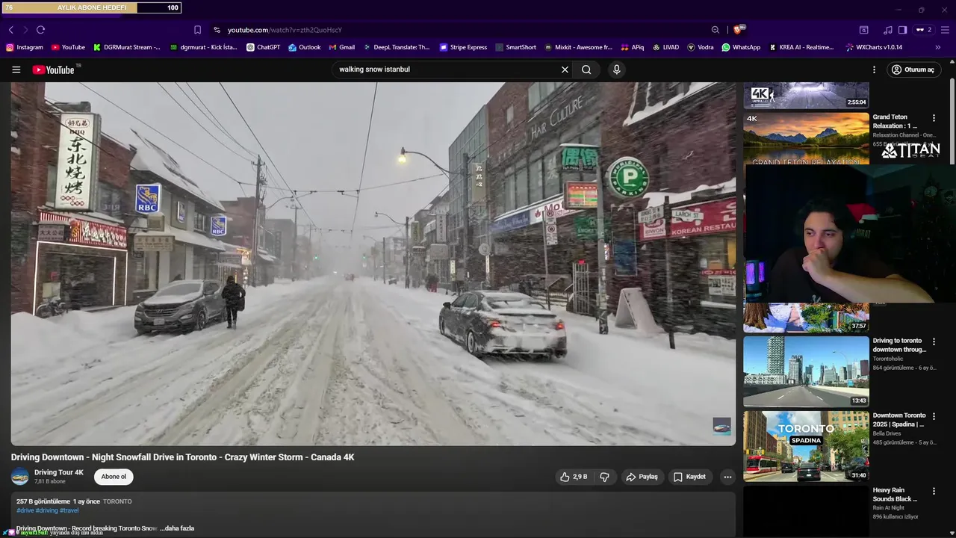Clear the search text with the X
This screenshot has width=956, height=538.
pyautogui.click(x=565, y=69)
